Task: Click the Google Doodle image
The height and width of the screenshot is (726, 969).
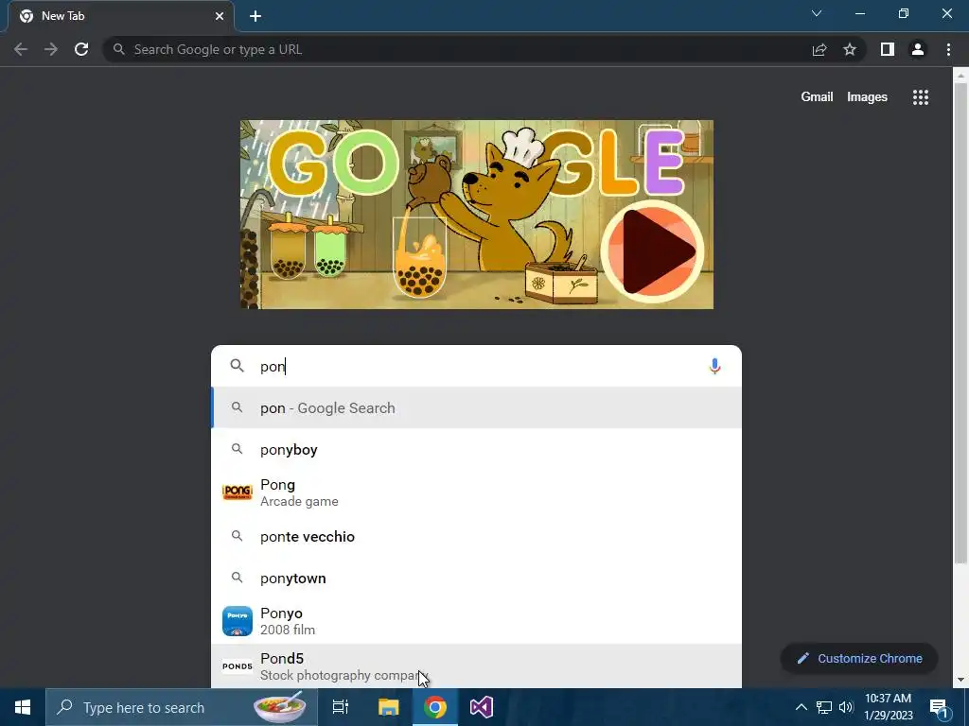Action: coord(477,215)
